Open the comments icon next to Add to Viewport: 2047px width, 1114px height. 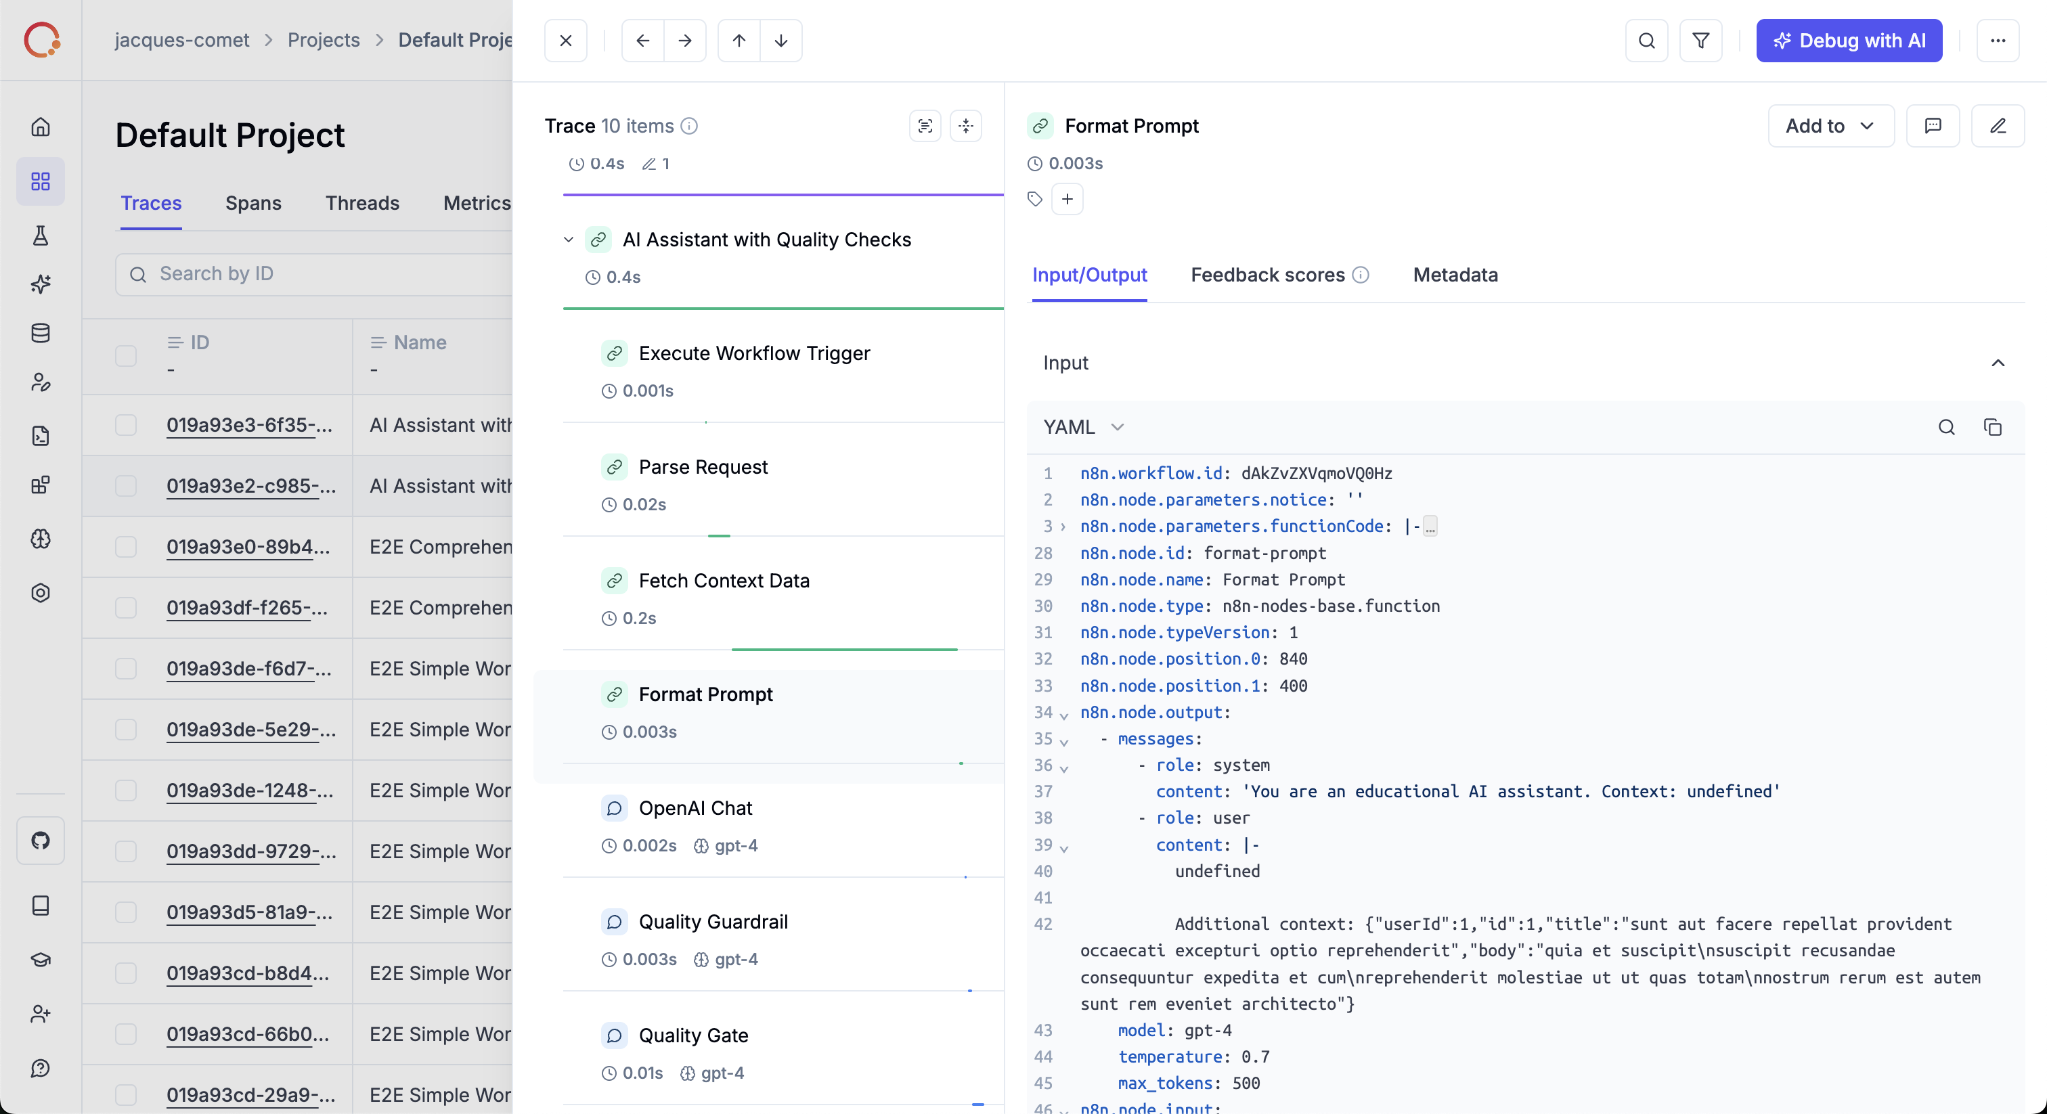tap(1933, 125)
